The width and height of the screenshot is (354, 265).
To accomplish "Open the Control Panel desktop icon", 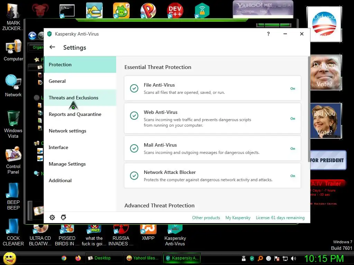I will tap(13, 160).
